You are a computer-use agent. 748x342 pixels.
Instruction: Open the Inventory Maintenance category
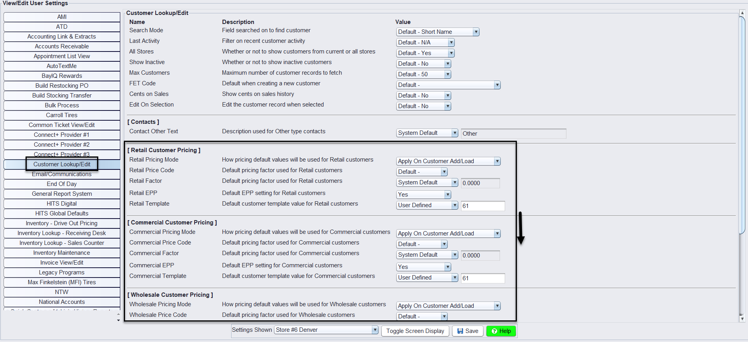[x=62, y=253]
